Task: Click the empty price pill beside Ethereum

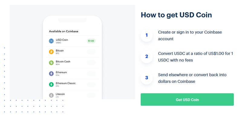Action: (91, 74)
